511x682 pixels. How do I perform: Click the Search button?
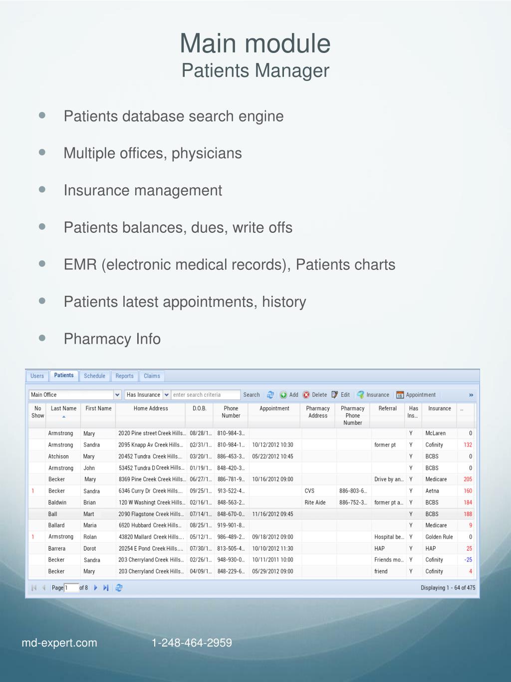pyautogui.click(x=252, y=395)
